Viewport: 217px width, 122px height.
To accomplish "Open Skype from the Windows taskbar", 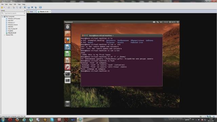I will coord(52,120).
